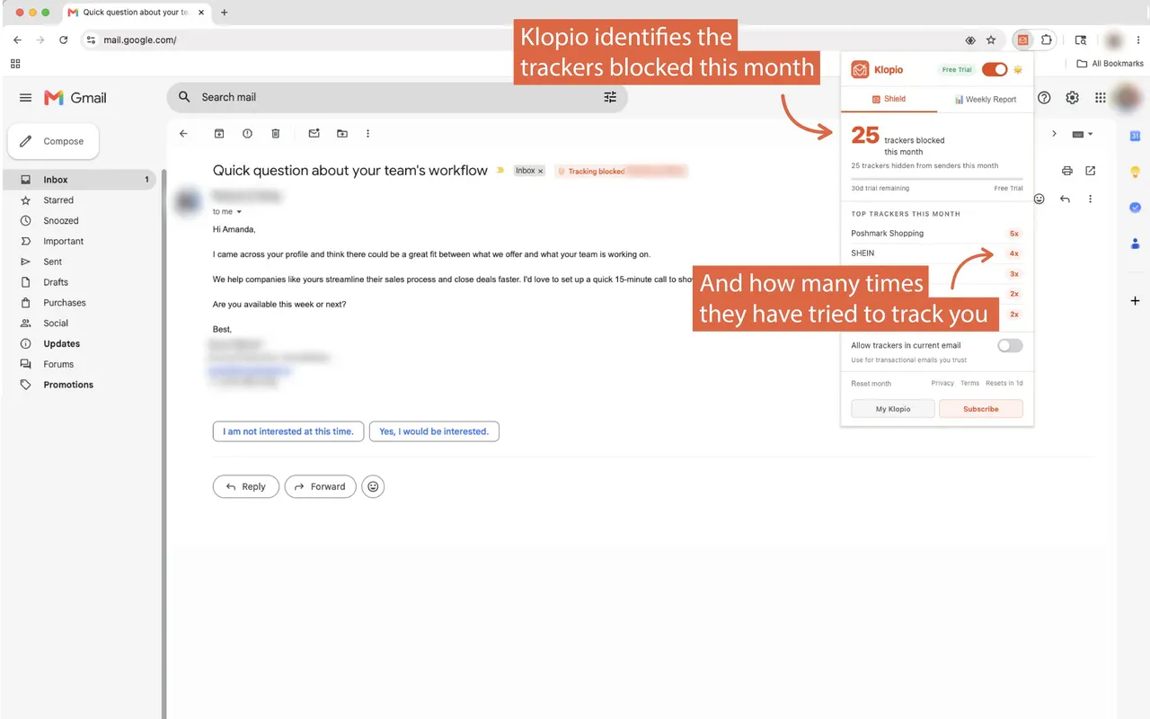Image resolution: width=1150 pixels, height=719 pixels.
Task: Open Google Calendar in the side panel
Action: tap(1135, 136)
